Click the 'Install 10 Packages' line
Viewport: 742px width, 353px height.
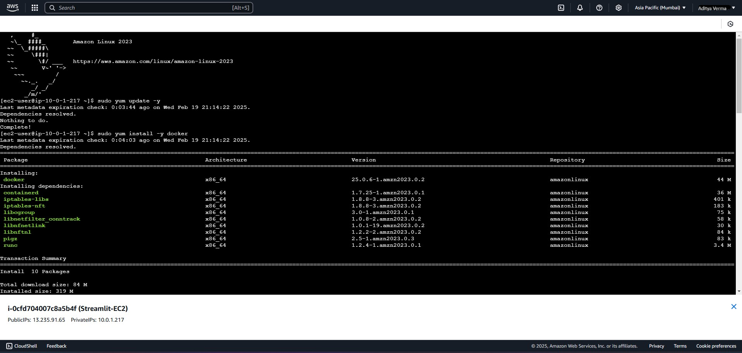point(35,272)
